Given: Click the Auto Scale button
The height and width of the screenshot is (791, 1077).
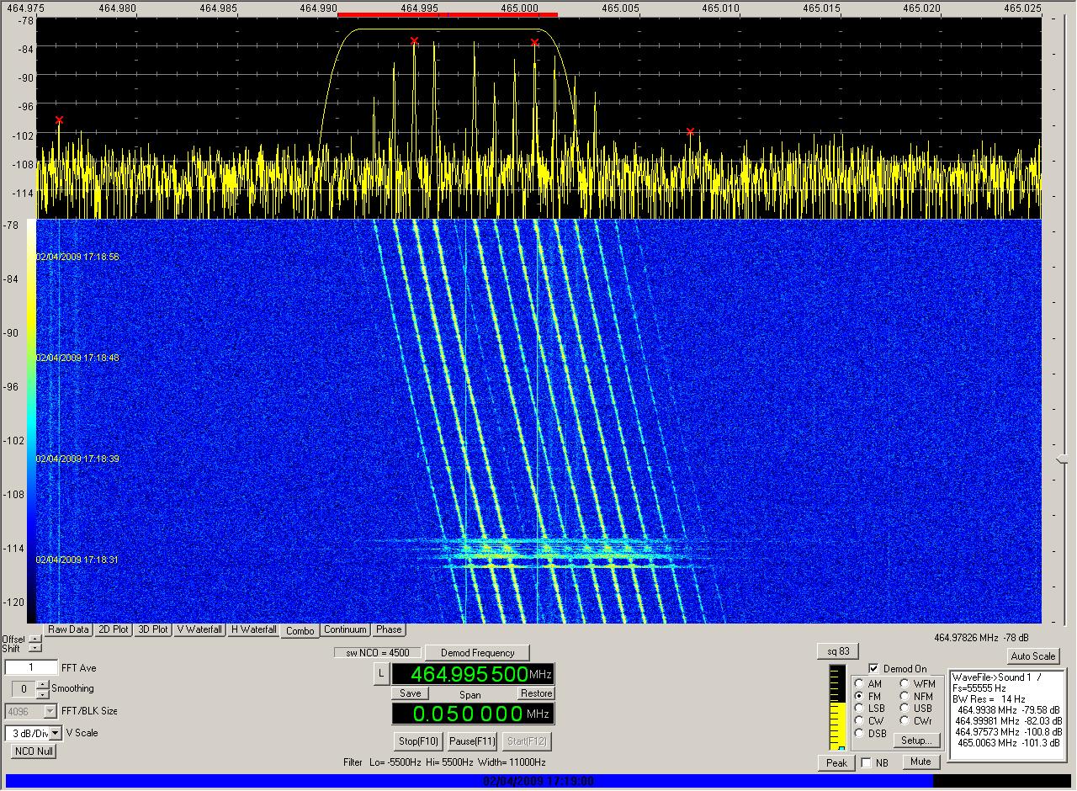Looking at the screenshot, I should 1032,656.
